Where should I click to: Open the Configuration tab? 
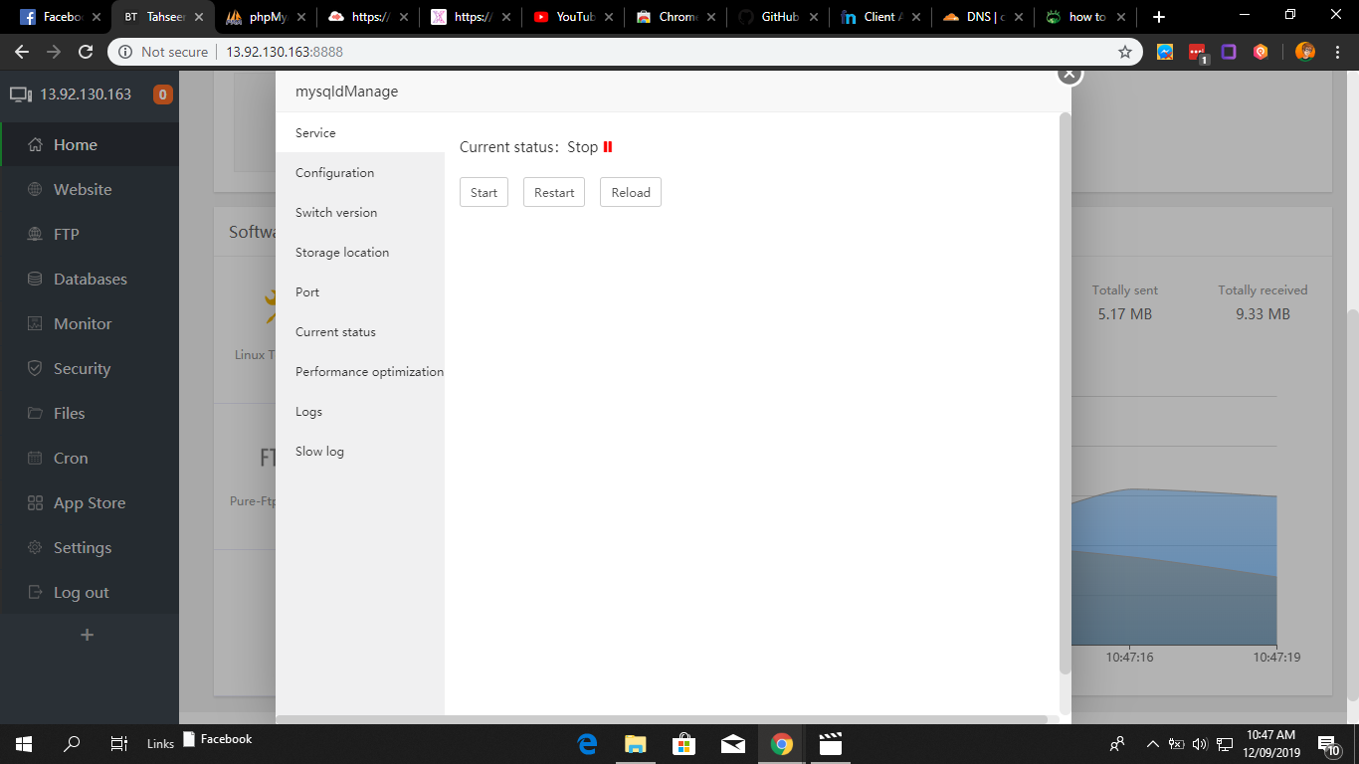tap(334, 173)
